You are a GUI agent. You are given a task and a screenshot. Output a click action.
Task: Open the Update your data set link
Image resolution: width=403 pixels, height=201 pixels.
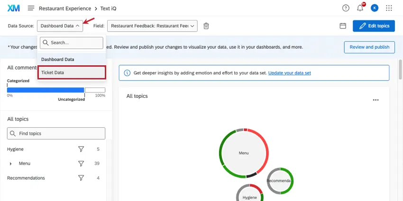[x=290, y=73]
